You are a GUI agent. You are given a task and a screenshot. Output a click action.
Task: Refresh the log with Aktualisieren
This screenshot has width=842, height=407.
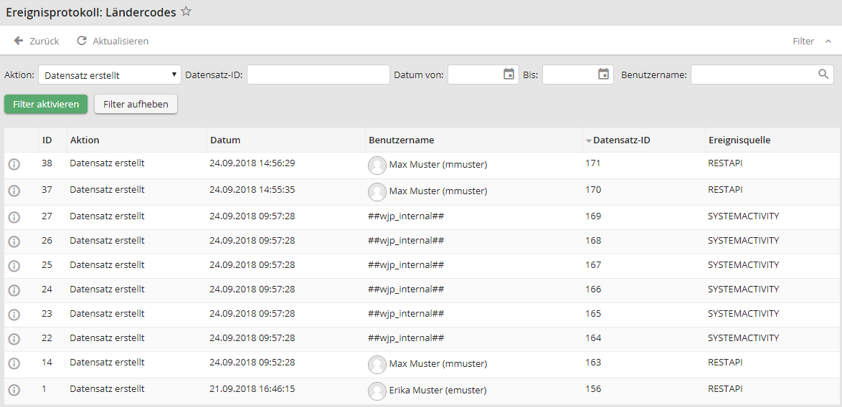click(113, 42)
